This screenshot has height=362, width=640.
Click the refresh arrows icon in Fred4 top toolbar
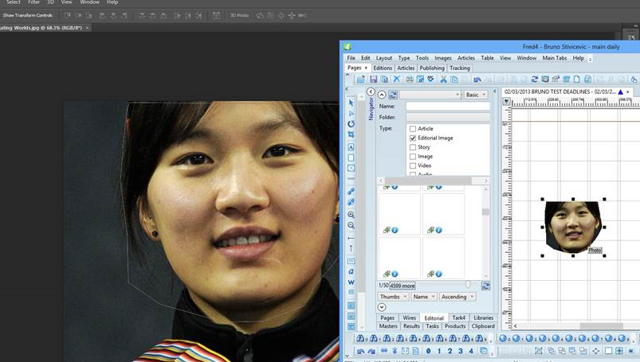point(534,79)
